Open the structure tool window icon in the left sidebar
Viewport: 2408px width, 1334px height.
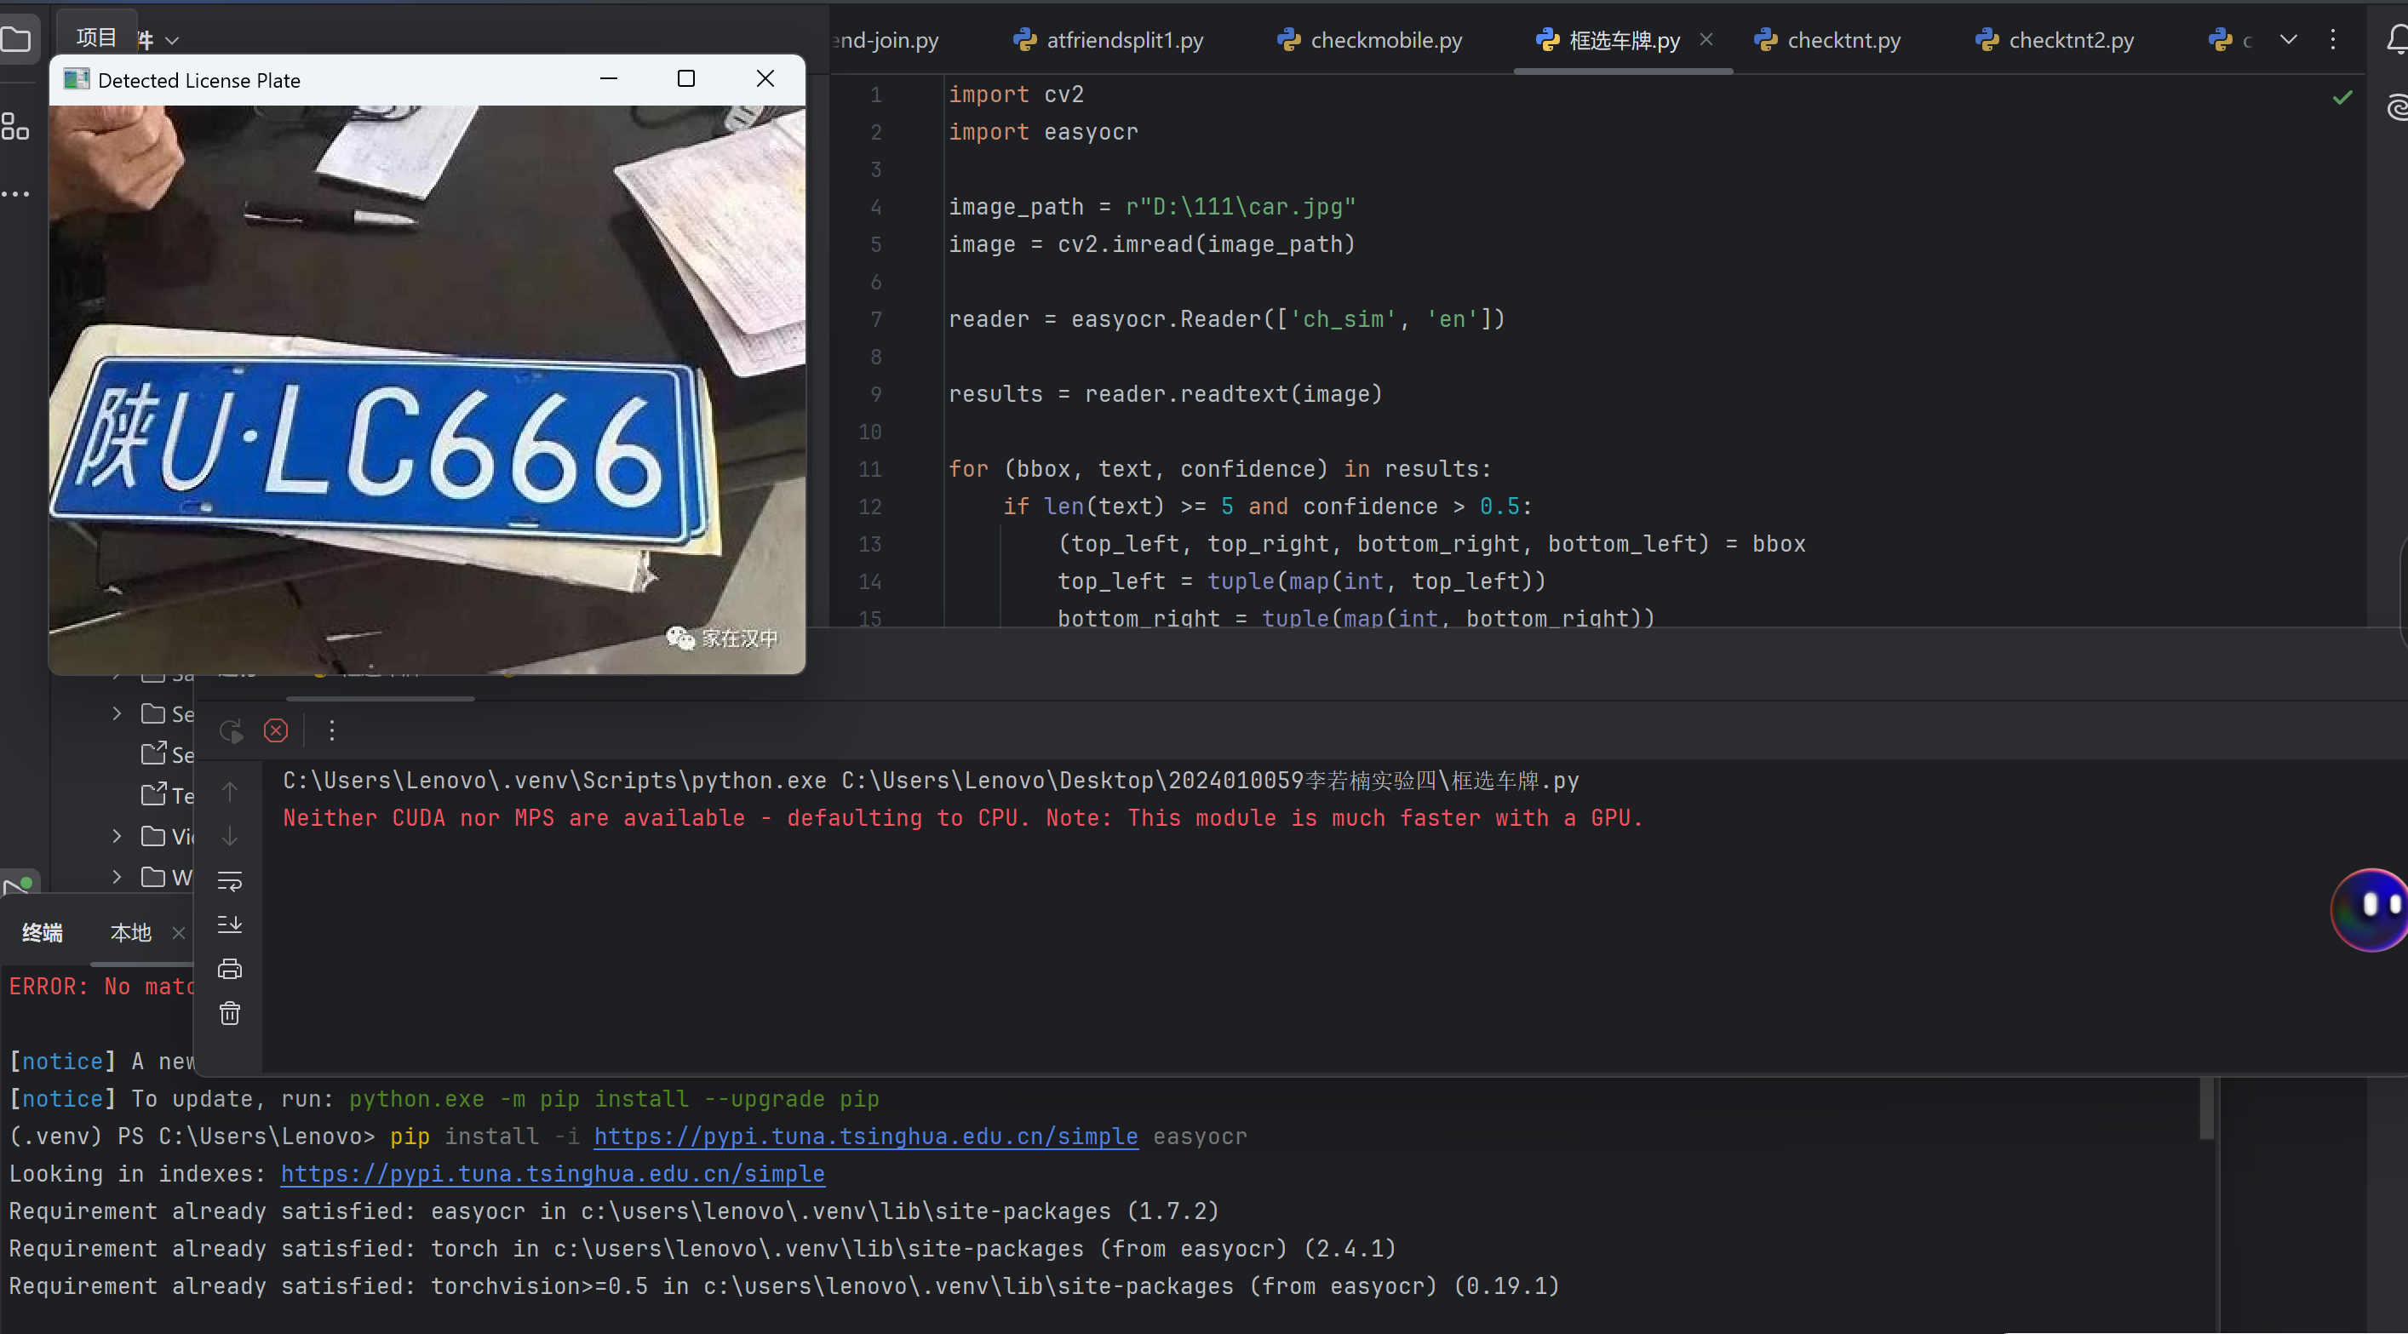[16, 126]
